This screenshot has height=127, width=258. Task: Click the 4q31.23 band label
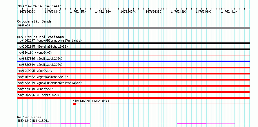click(x=24, y=25)
